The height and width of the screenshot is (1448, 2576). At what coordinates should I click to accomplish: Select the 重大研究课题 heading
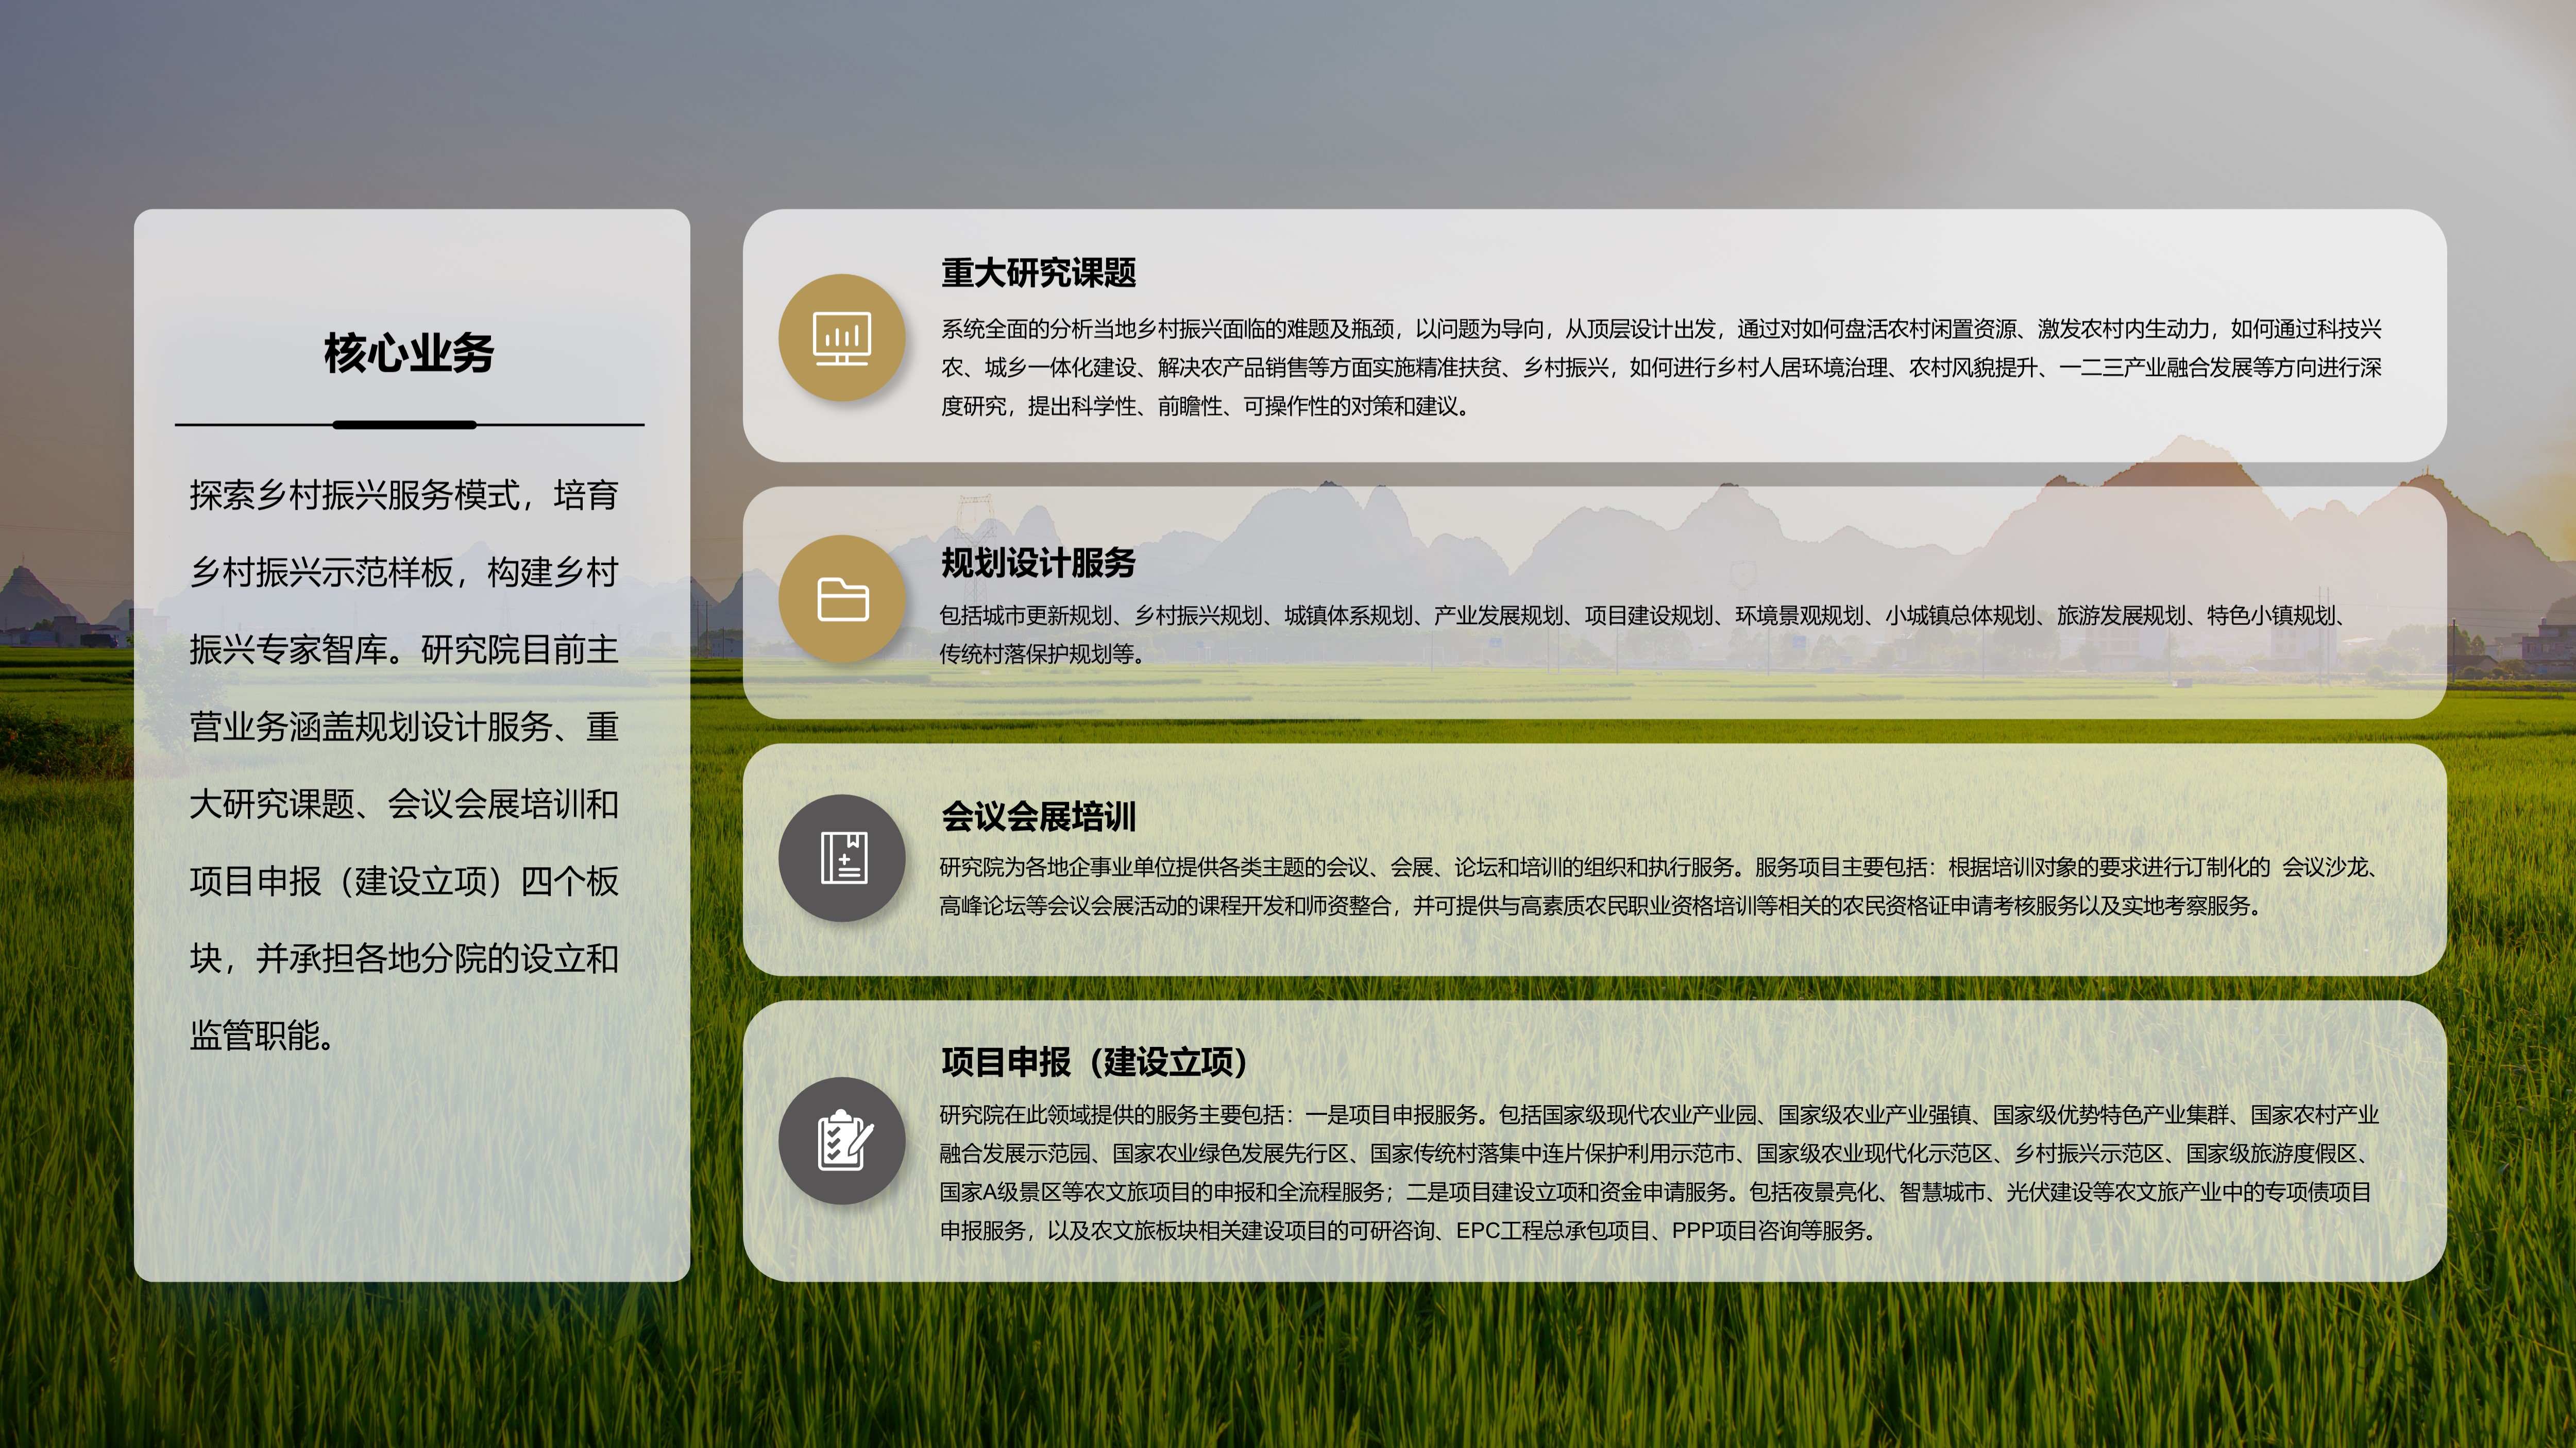coord(1038,273)
